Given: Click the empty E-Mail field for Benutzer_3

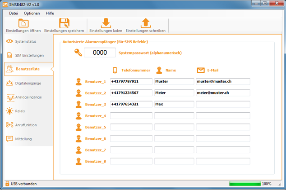Looking at the screenshot, I should (x=223, y=104).
